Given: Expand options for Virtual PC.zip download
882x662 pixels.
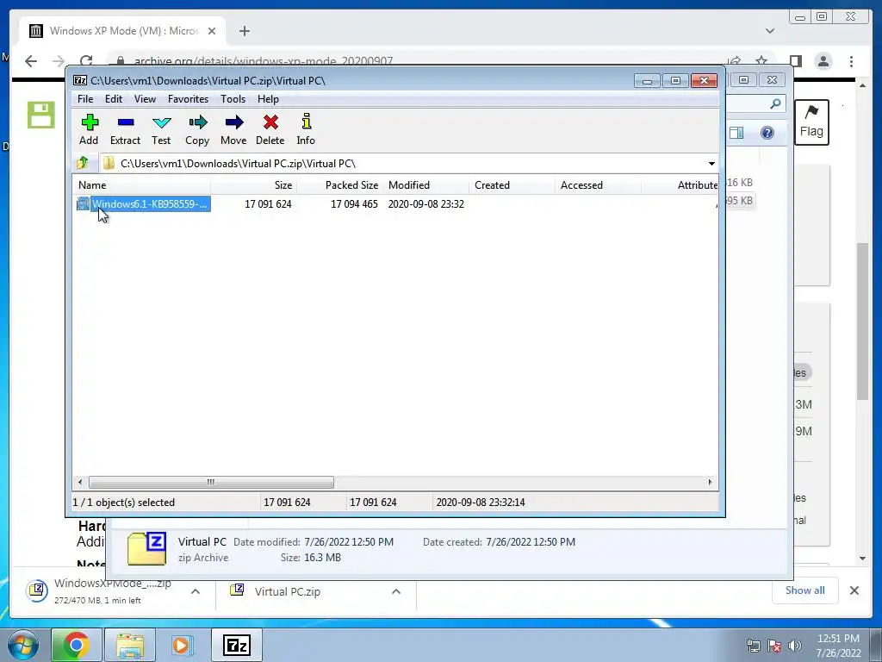Looking at the screenshot, I should tap(396, 591).
